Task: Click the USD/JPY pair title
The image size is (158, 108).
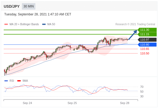Action: point(12,6)
